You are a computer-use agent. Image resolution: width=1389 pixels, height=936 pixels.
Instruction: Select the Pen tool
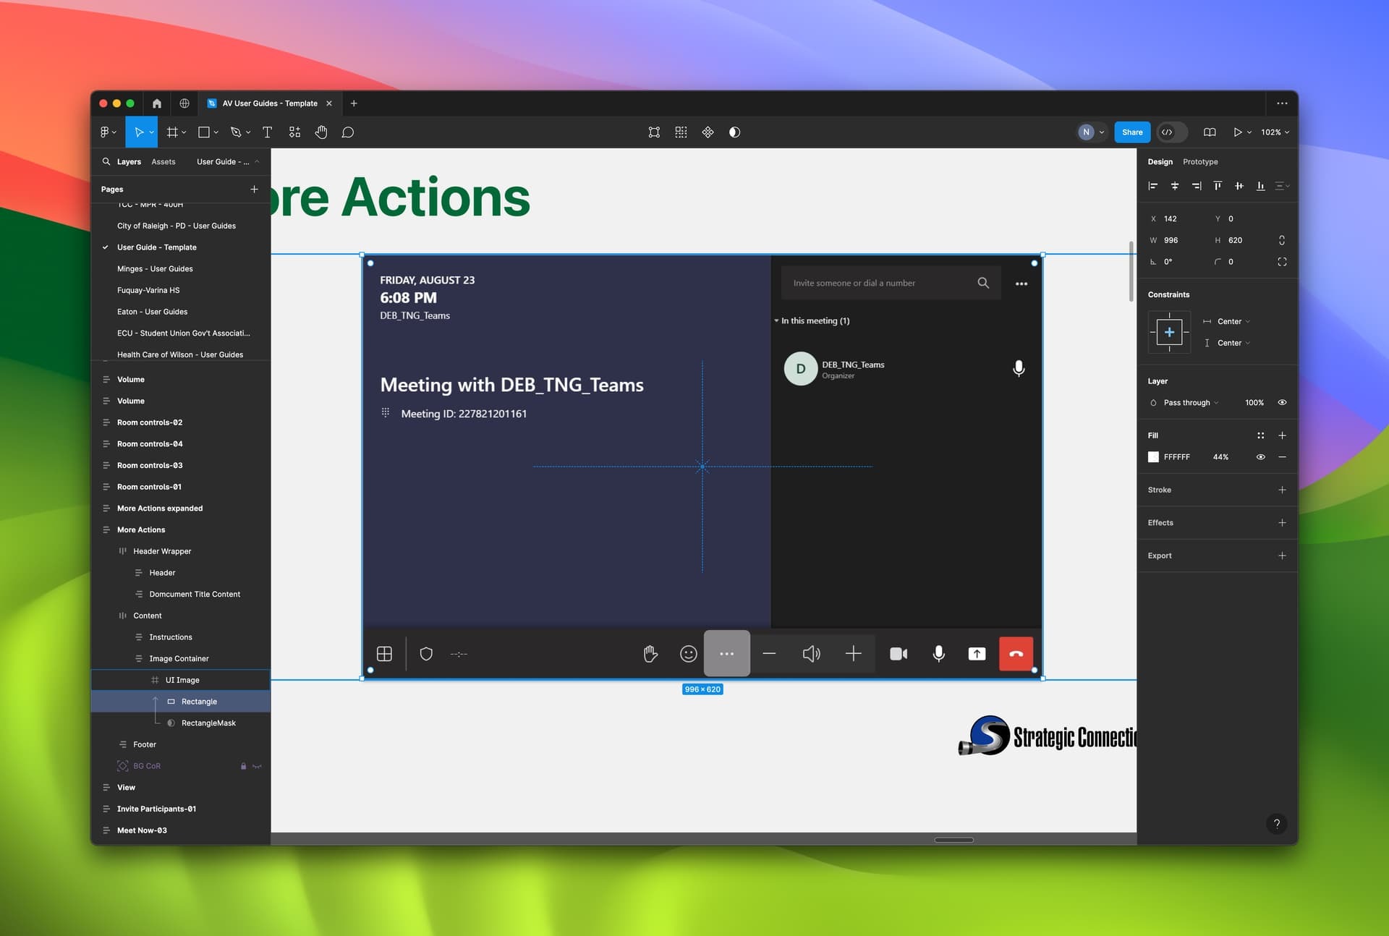tap(236, 132)
